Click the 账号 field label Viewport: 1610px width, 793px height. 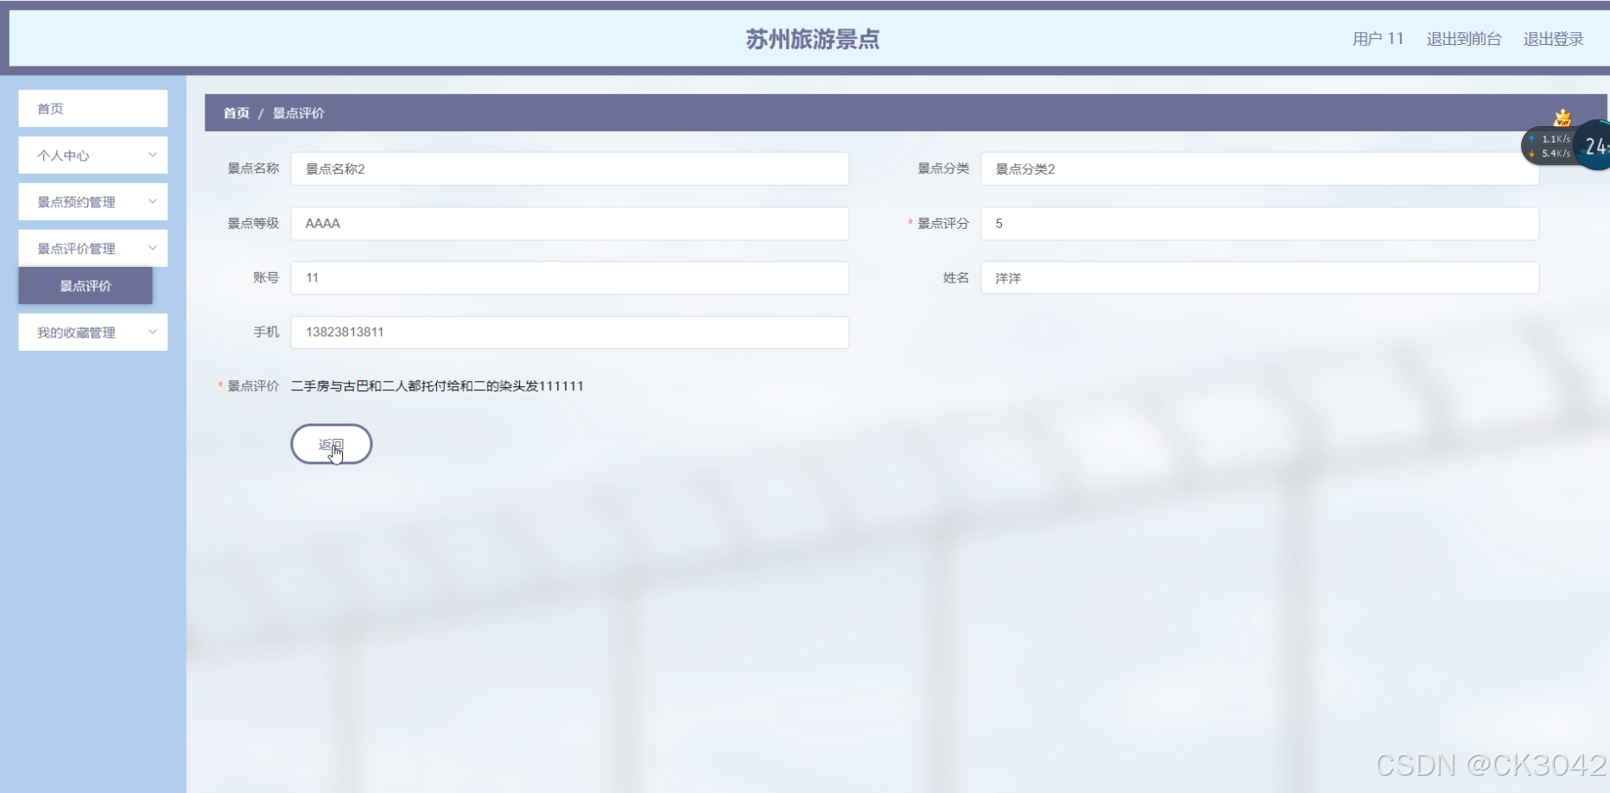point(266,278)
